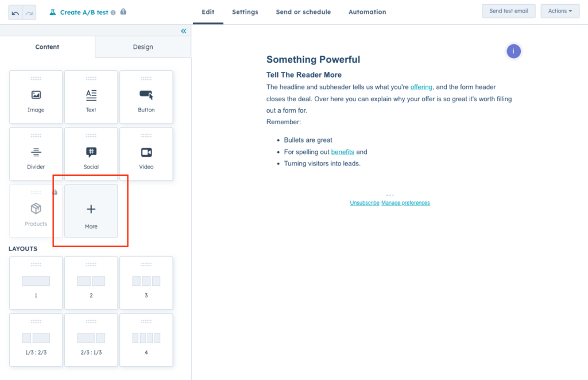Click the lock icon in the header
Viewport: 588px width, 380px height.
point(123,11)
